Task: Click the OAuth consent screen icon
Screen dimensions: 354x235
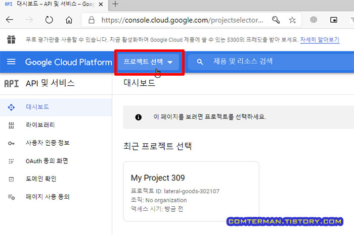Action: (x=11, y=161)
